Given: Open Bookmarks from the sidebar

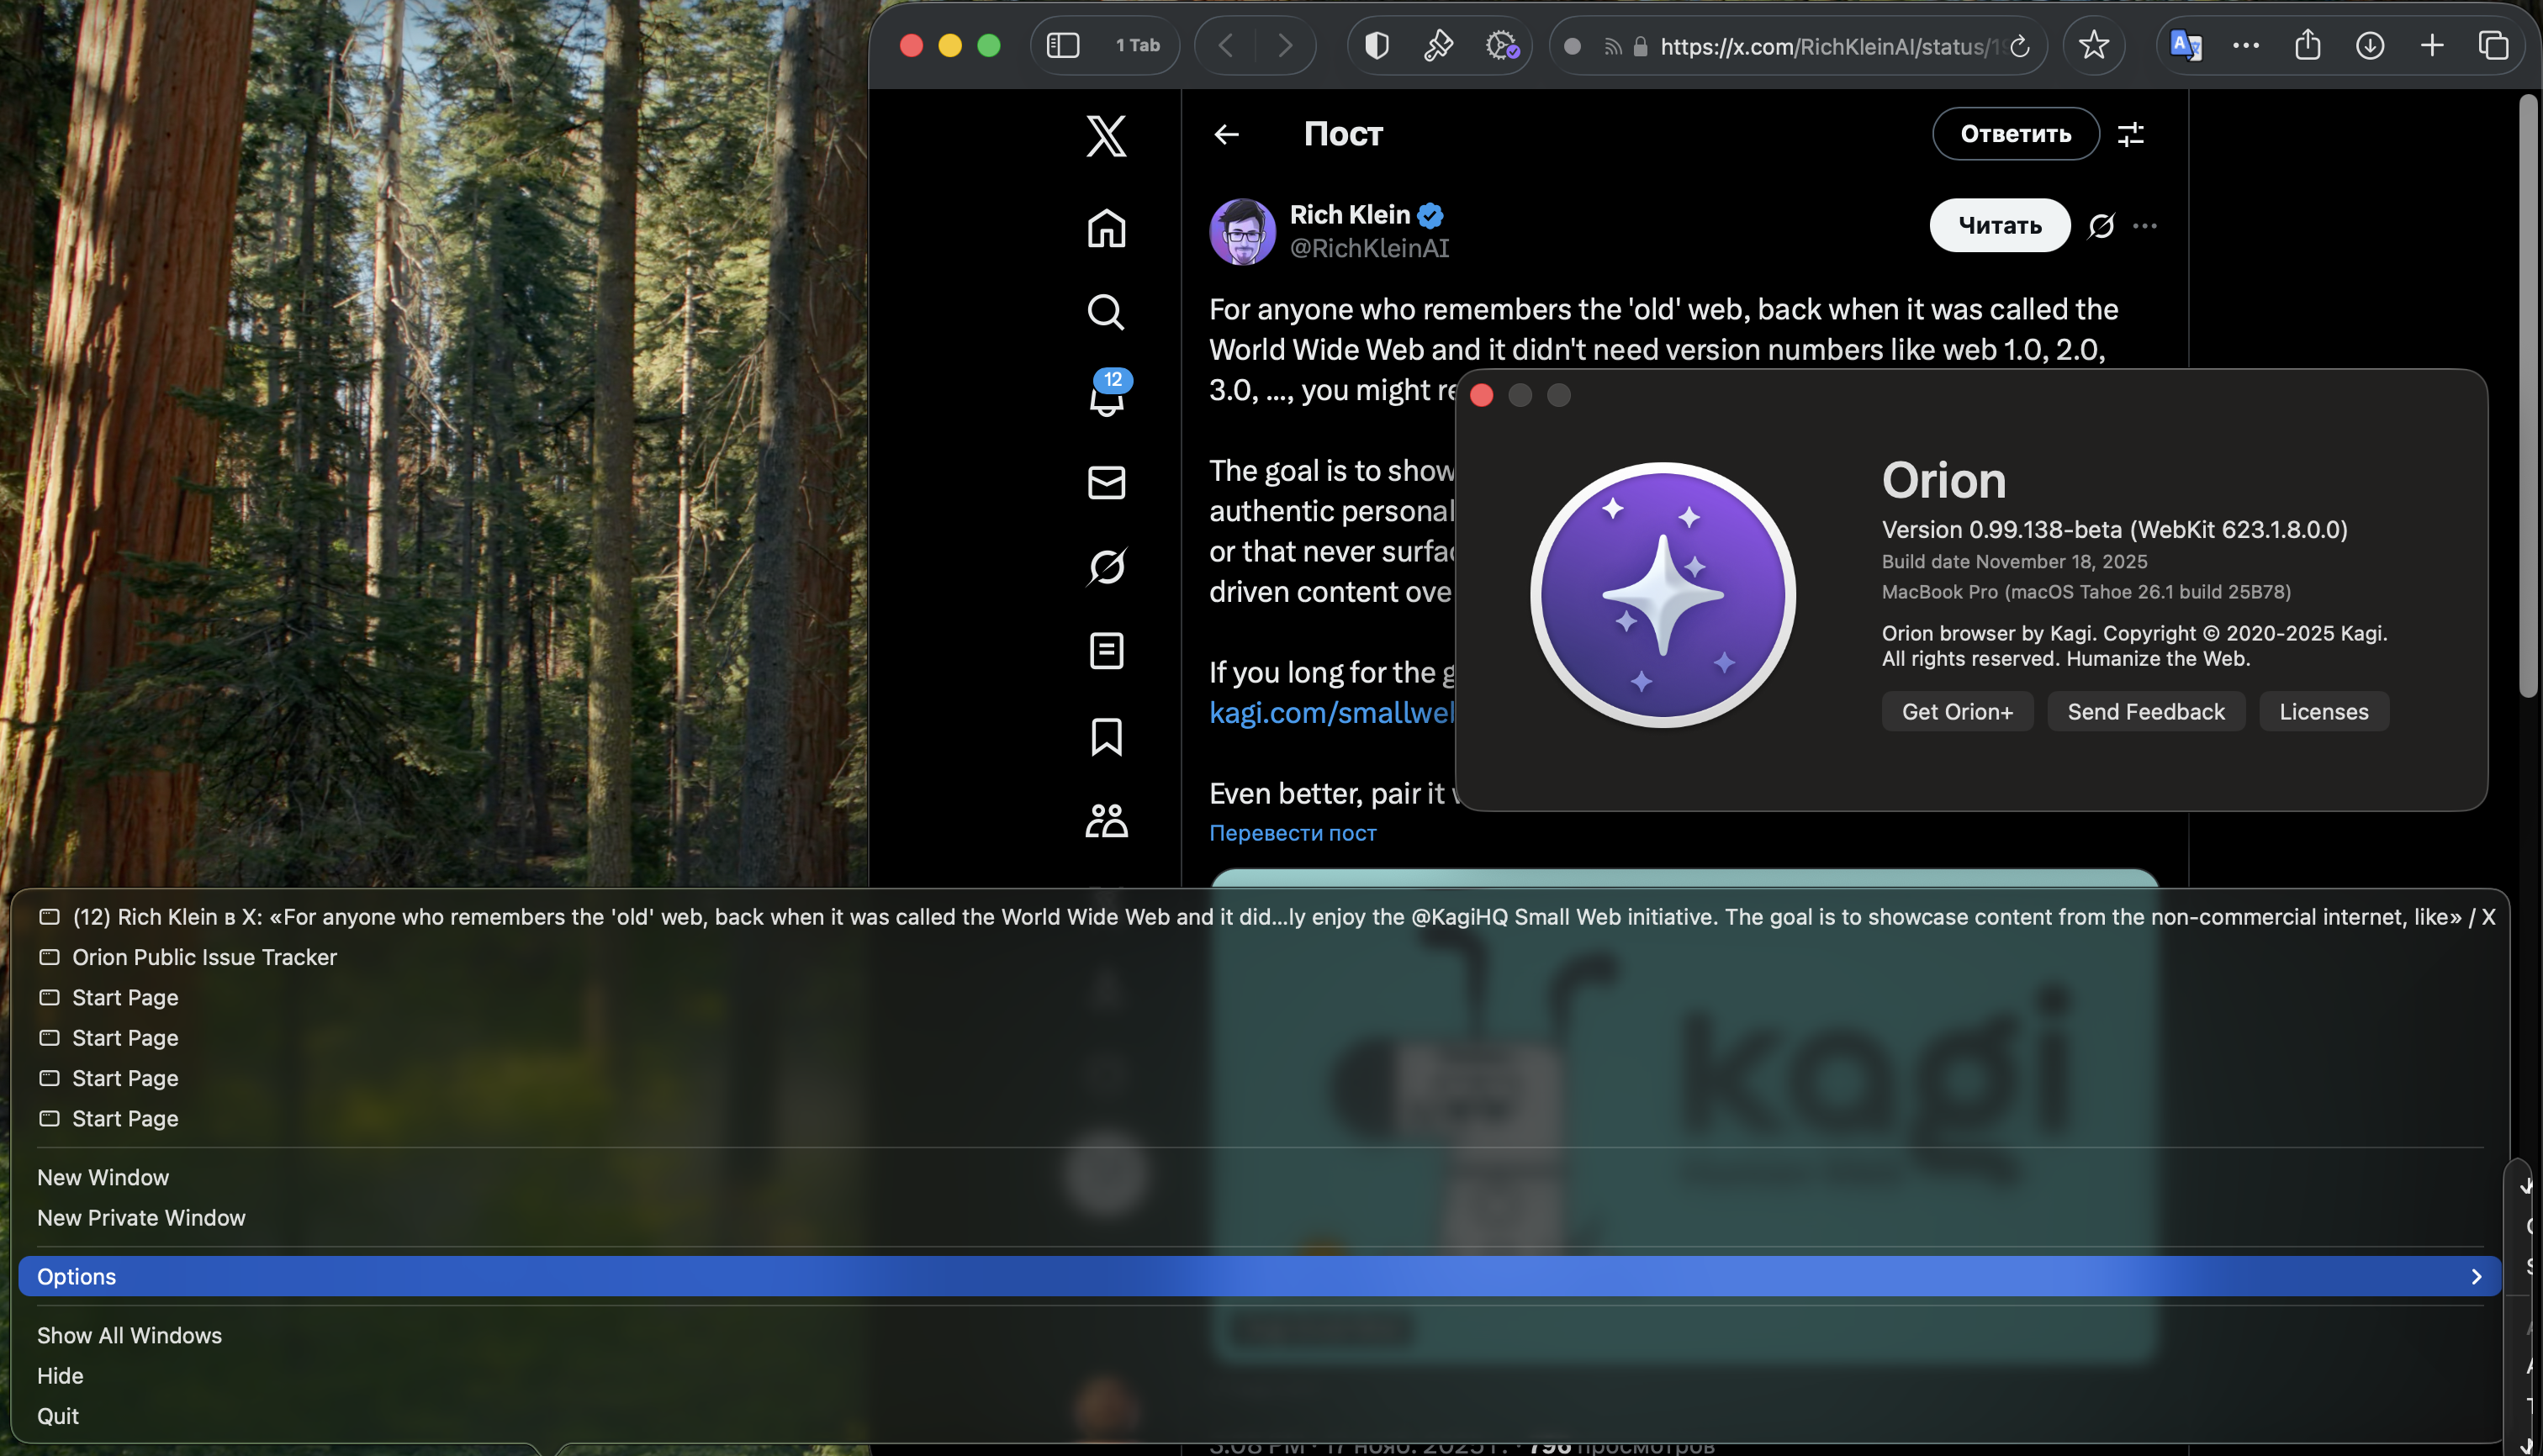Looking at the screenshot, I should [x=1106, y=737].
